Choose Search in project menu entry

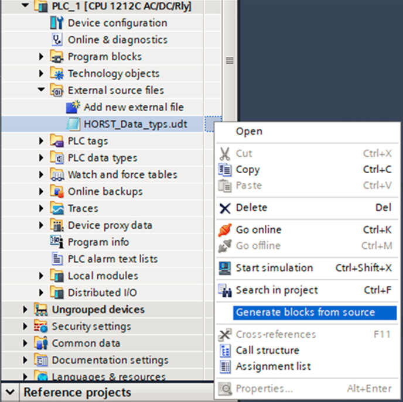coord(276,290)
